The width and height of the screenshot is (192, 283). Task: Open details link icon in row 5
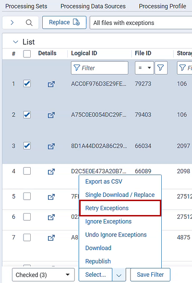point(51,196)
